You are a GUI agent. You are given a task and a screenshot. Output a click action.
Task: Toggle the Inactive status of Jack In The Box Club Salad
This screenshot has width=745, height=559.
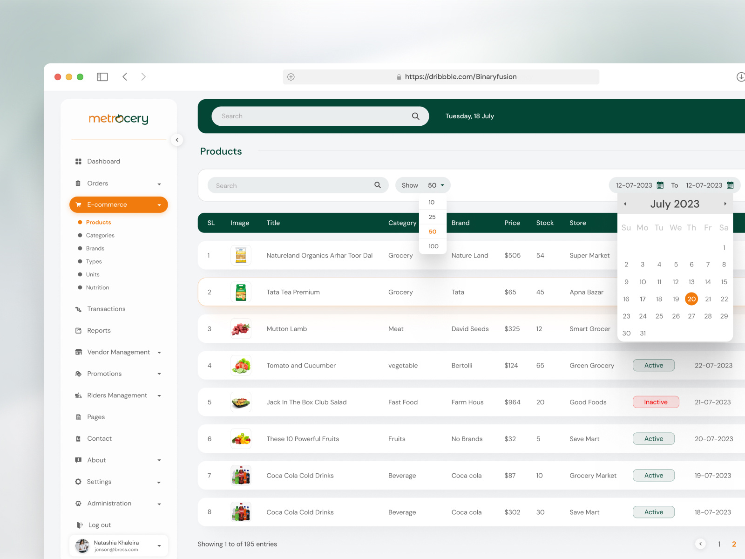pyautogui.click(x=655, y=402)
